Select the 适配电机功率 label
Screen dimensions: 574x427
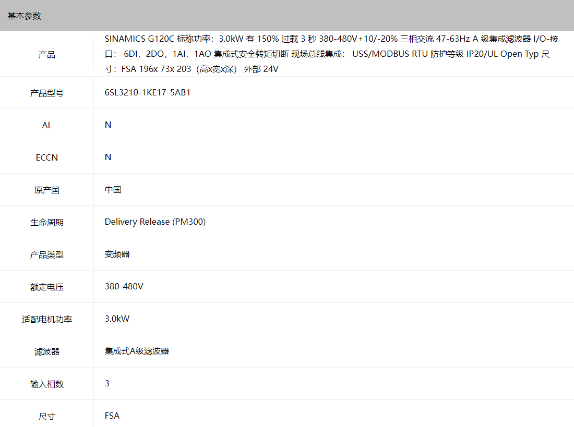pyautogui.click(x=47, y=320)
